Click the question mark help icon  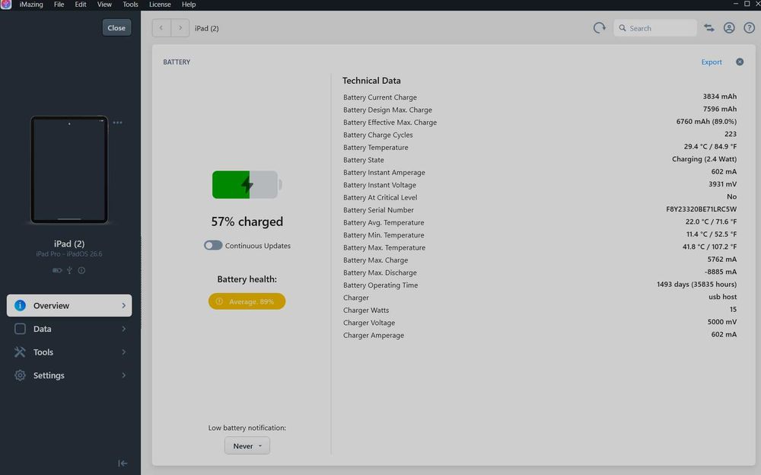750,28
